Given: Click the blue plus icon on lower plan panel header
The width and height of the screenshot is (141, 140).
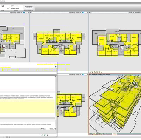Looking at the screenshot, I should (x=83, y=75).
